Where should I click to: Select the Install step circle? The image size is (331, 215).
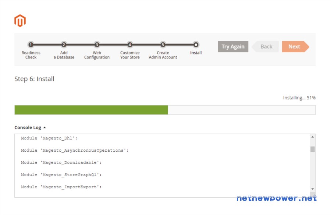(196, 45)
